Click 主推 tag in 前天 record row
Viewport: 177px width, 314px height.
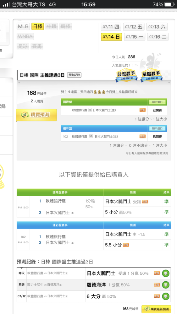pos(157,285)
